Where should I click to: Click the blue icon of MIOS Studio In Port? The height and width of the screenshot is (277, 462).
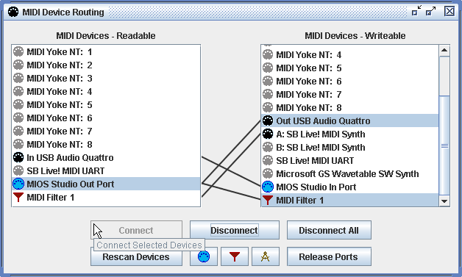(268, 187)
